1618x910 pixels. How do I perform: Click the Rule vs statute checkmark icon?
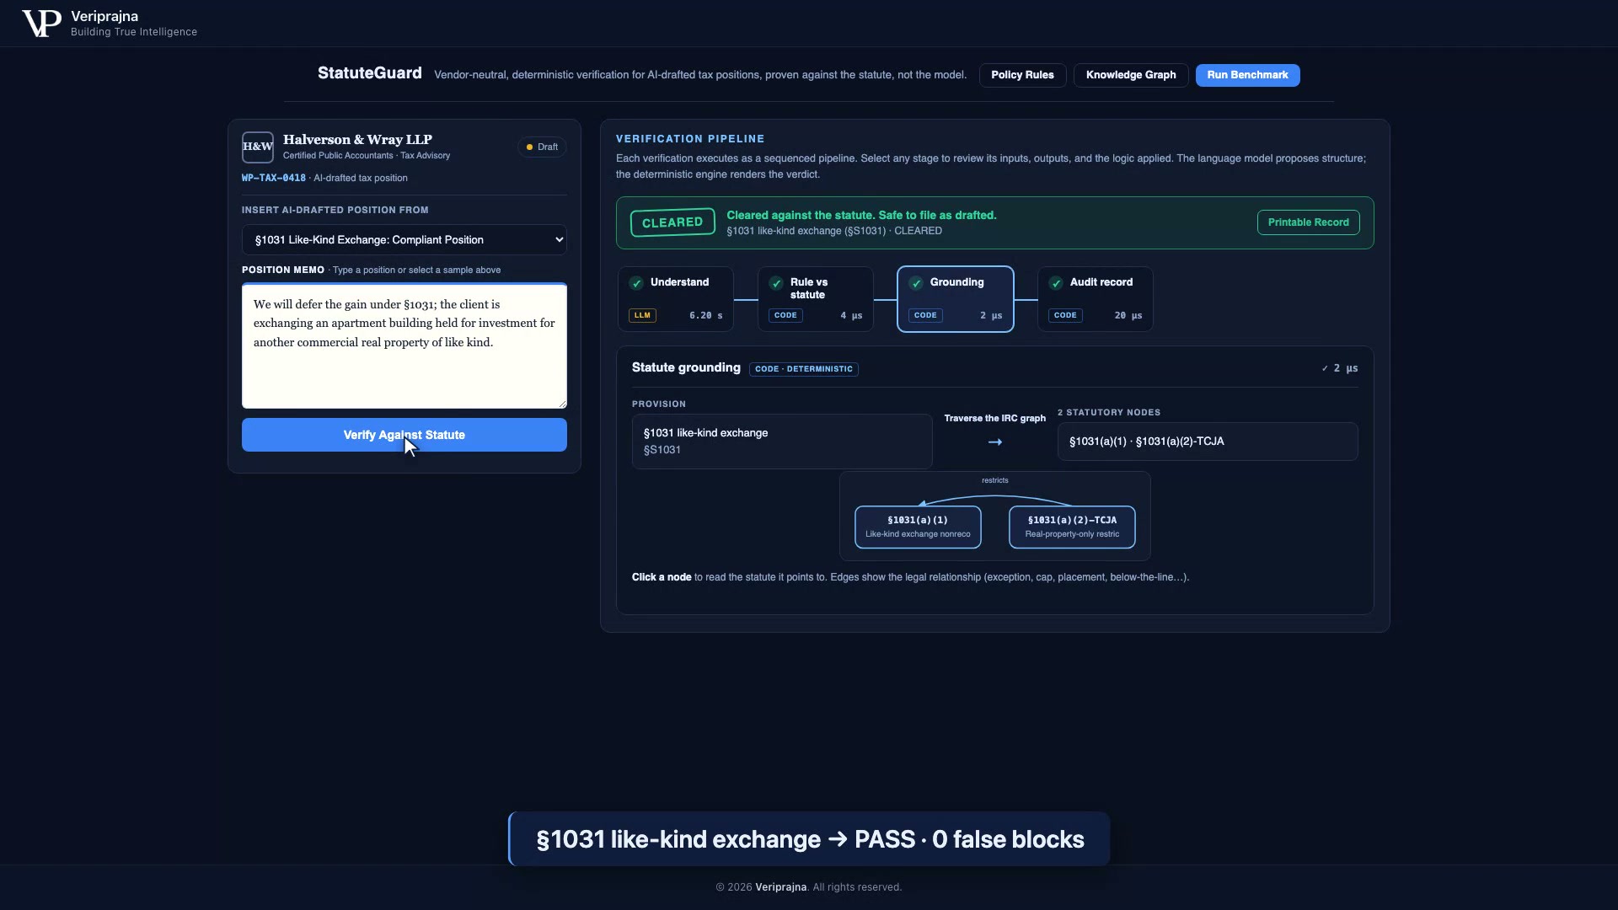pyautogui.click(x=777, y=283)
